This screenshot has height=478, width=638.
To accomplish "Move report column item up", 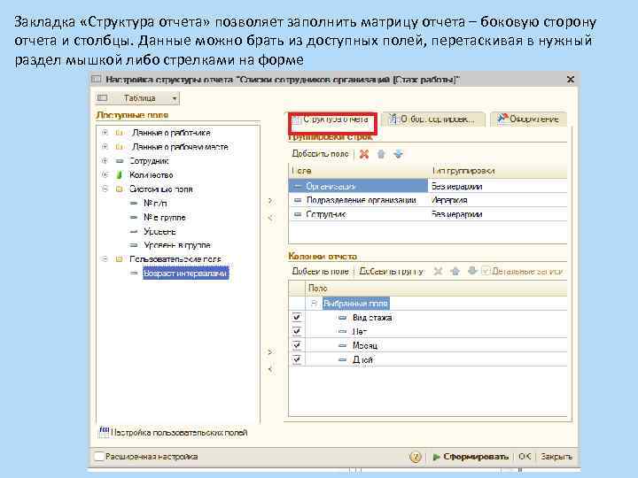I will [455, 271].
